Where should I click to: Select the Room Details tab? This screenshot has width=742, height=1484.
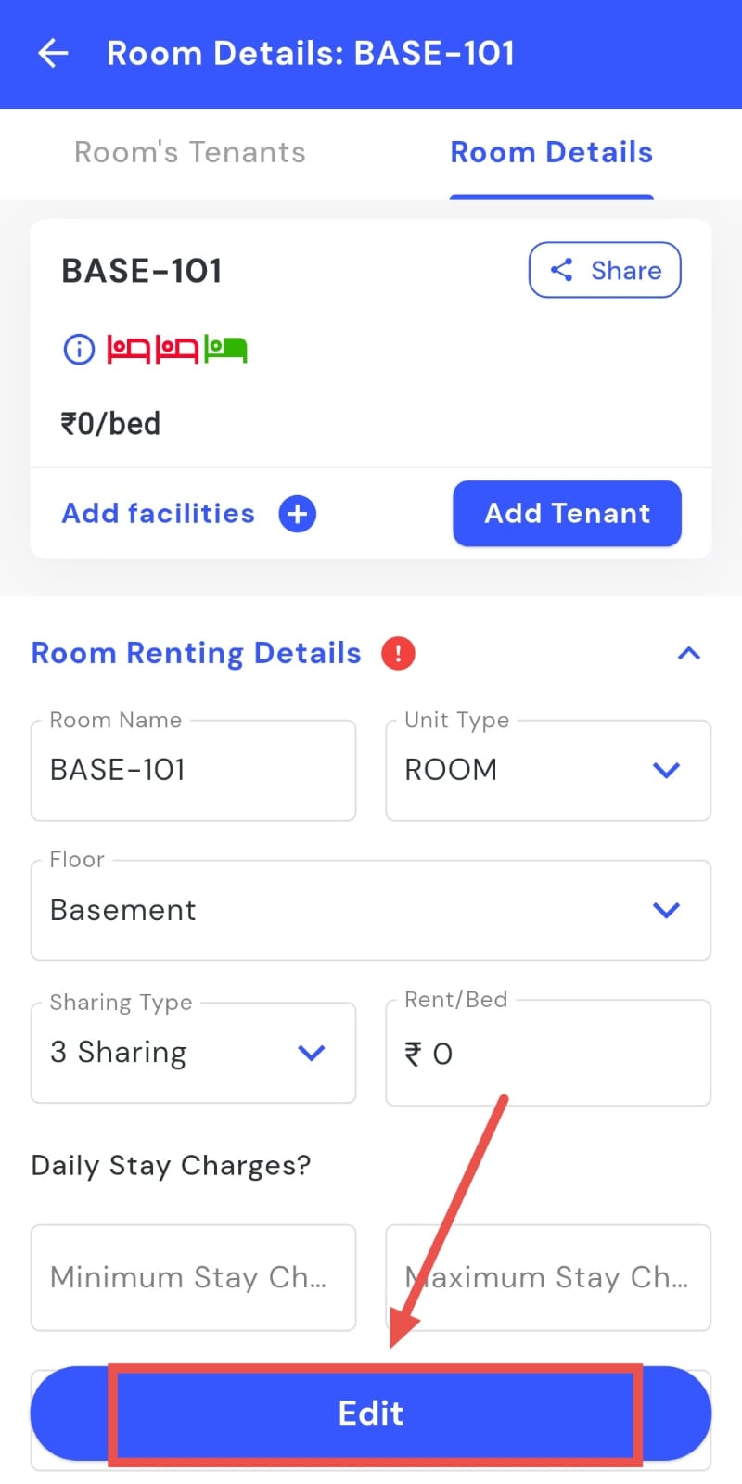pos(552,153)
